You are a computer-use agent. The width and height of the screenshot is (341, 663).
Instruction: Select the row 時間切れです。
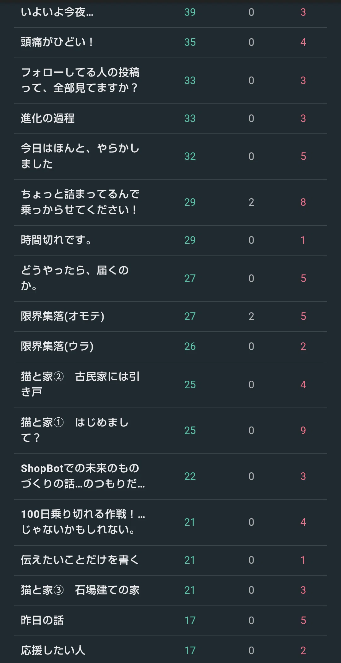(170, 240)
